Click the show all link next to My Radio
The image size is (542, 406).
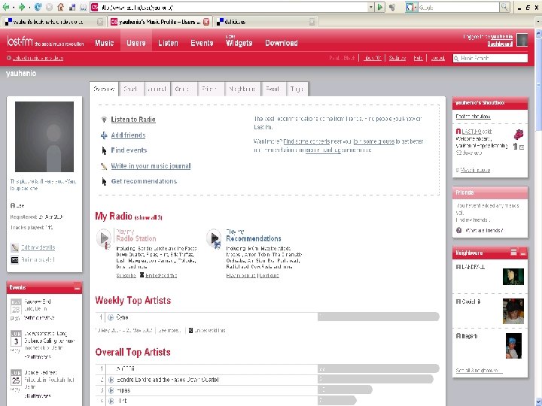click(x=148, y=217)
